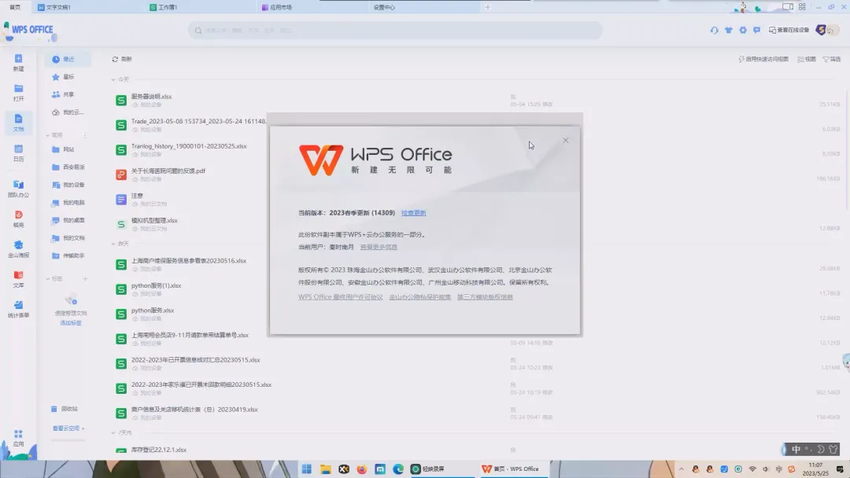The image size is (850, 478).
Task: Click the 添加标签 add tag link
Action: [71, 322]
